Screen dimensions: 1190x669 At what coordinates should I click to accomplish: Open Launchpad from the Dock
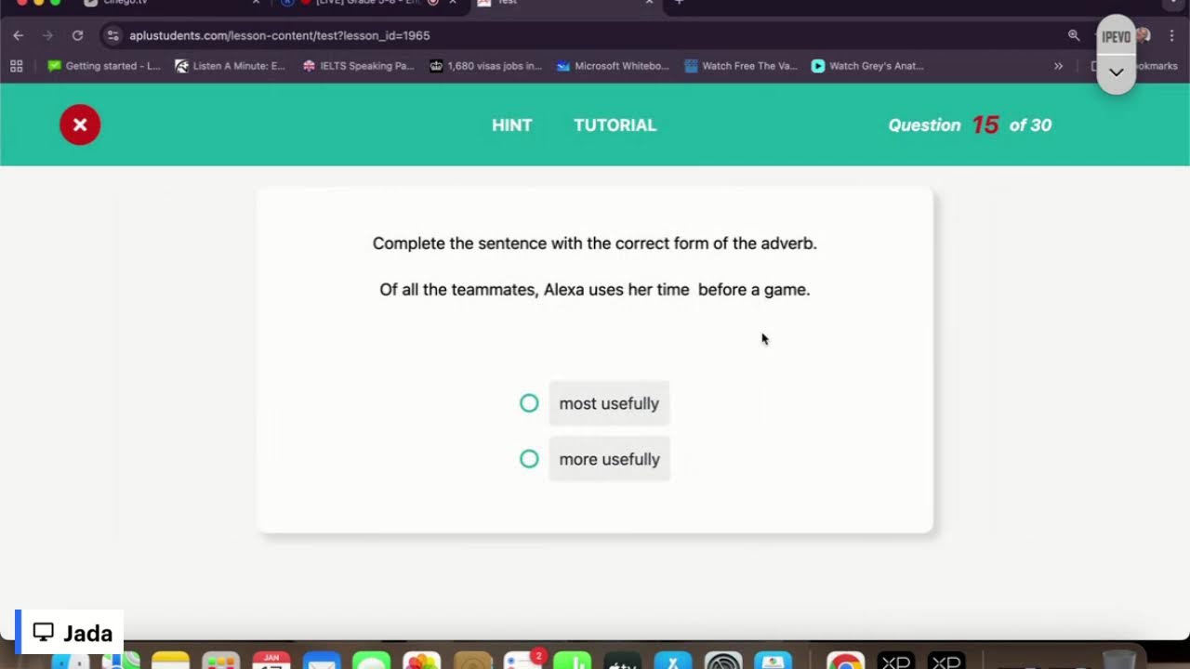(221, 661)
